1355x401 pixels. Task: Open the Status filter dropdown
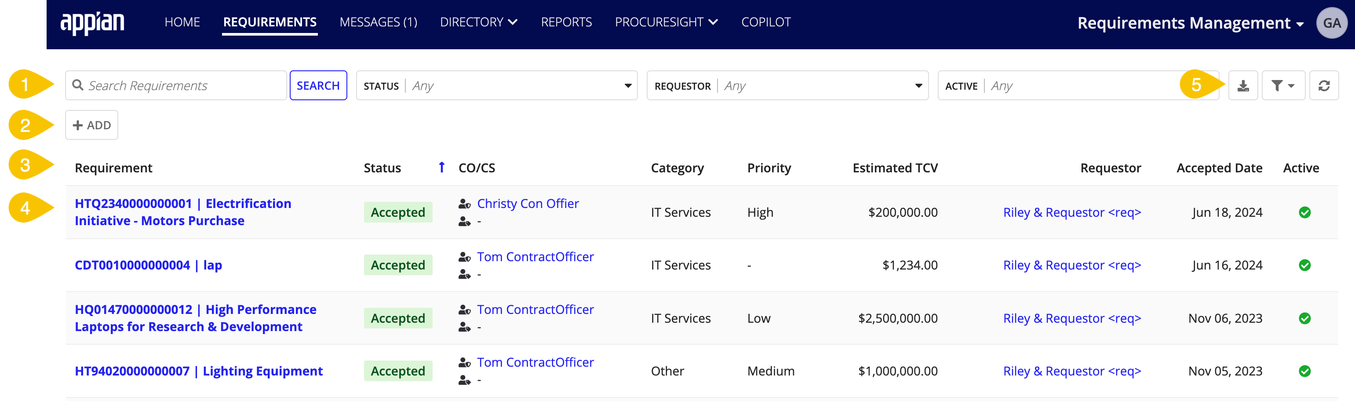[496, 85]
